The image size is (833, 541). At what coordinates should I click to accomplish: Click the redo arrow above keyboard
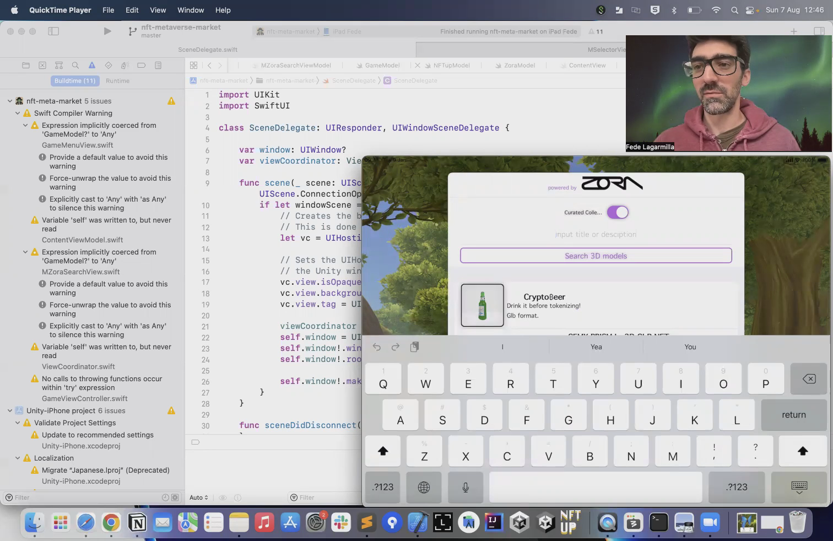tap(396, 347)
